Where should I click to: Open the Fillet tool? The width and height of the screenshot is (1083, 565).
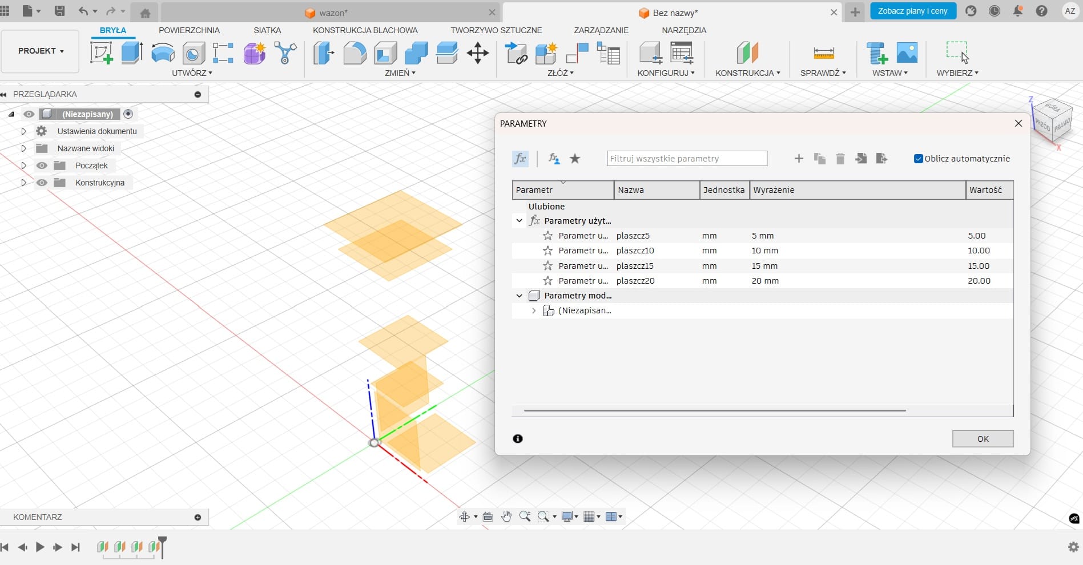pyautogui.click(x=355, y=53)
